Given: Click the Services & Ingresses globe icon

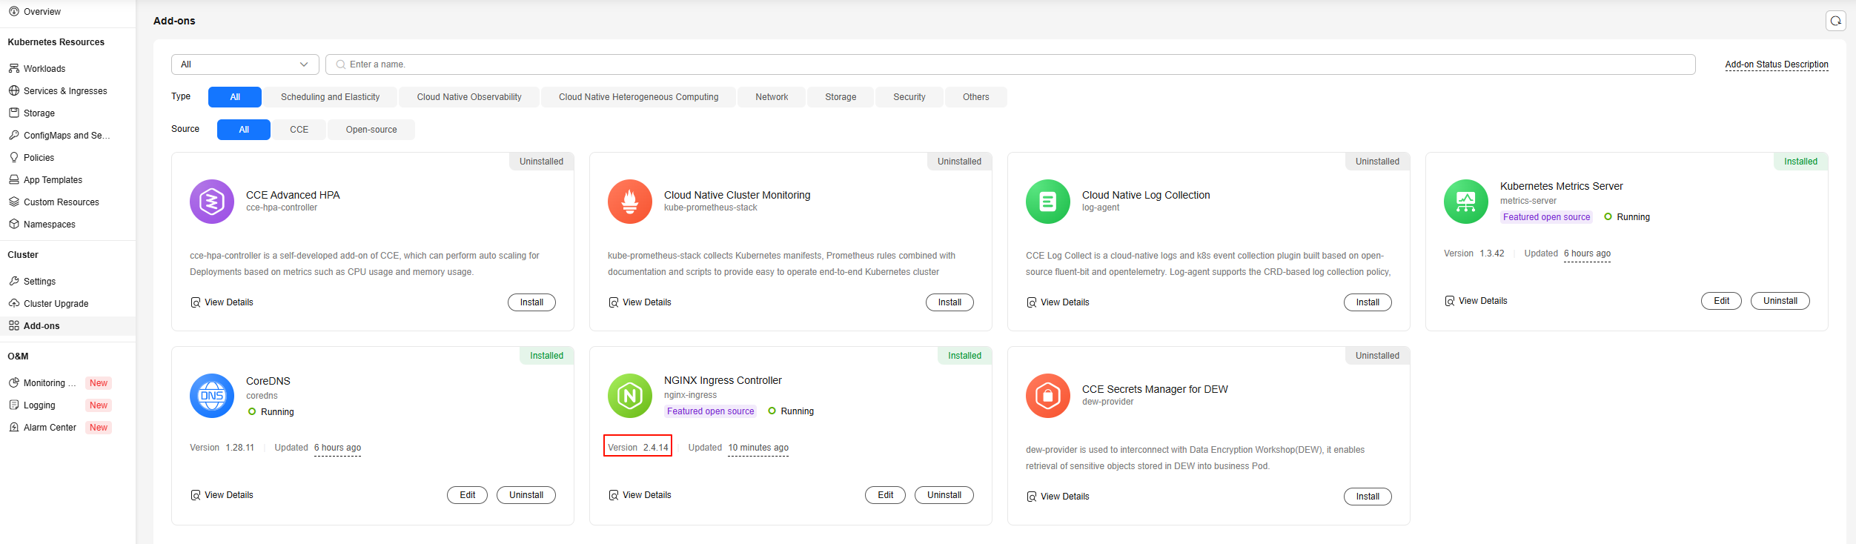Looking at the screenshot, I should point(13,90).
